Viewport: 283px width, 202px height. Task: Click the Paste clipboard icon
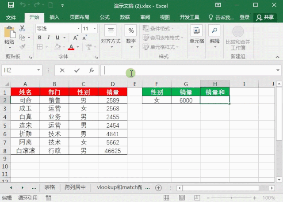[x=10, y=32]
